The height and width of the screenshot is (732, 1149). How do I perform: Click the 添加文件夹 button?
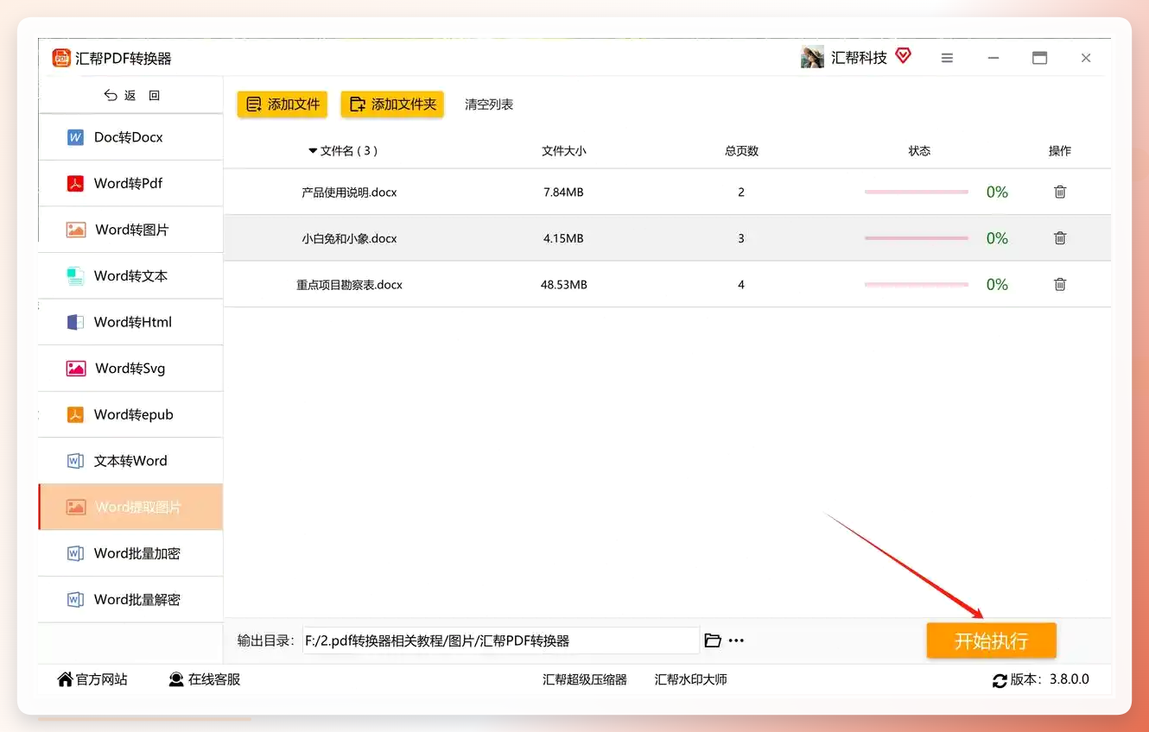tap(392, 104)
